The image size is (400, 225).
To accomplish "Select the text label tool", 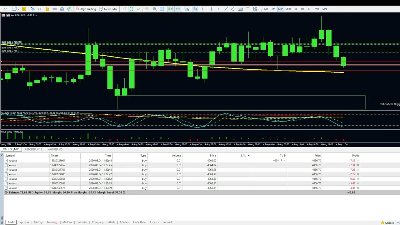I will 248,9.
